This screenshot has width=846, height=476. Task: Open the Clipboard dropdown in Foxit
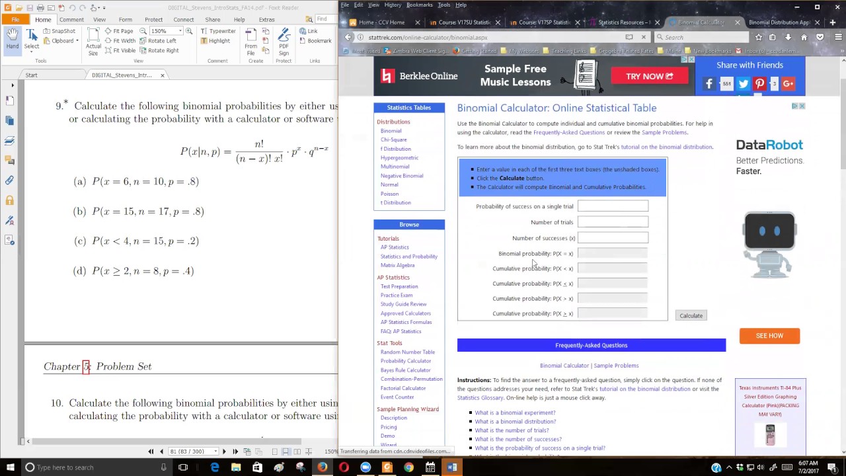61,41
